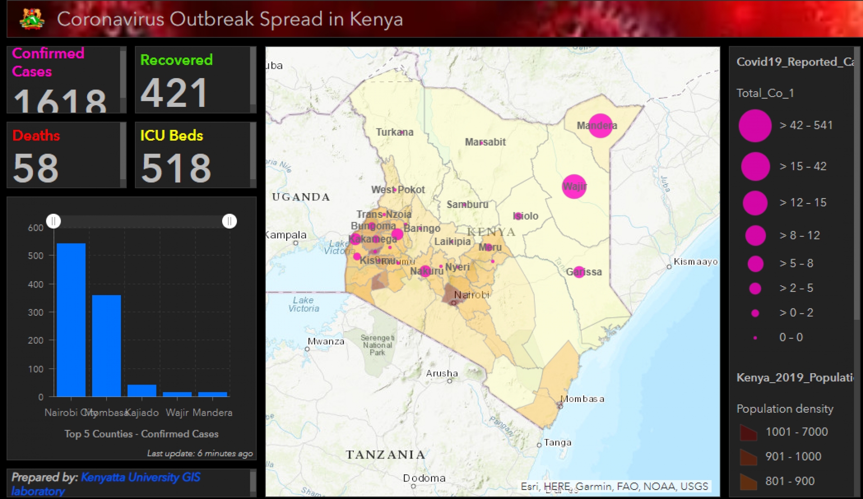Click the Last update: 6 minutes ago text
The image size is (863, 499).
tap(200, 454)
